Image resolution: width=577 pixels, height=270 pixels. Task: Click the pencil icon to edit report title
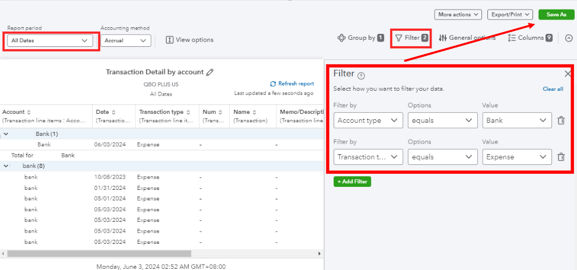tap(210, 72)
